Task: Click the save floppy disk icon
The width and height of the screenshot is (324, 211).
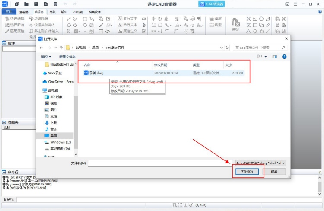Action: 36,4
